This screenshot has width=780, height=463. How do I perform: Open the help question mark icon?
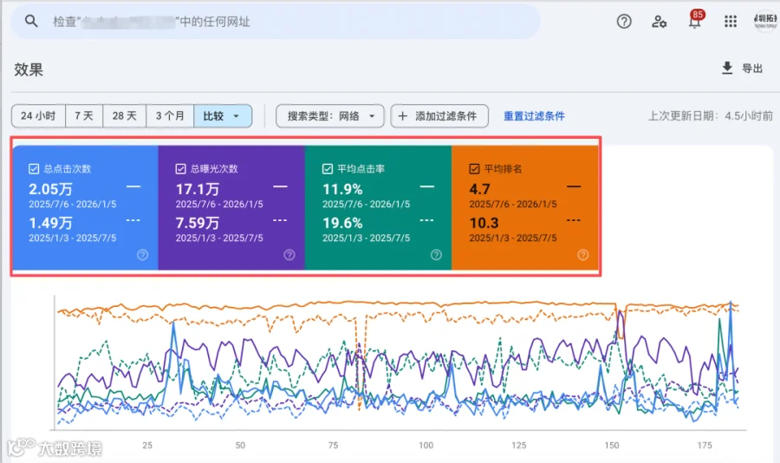tap(624, 22)
